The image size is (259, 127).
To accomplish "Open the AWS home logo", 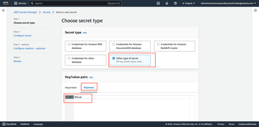I will click(6, 3).
